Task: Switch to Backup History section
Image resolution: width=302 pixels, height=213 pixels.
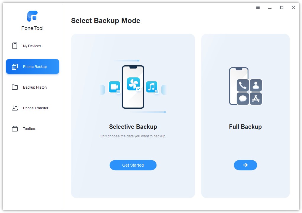Action: click(x=35, y=87)
